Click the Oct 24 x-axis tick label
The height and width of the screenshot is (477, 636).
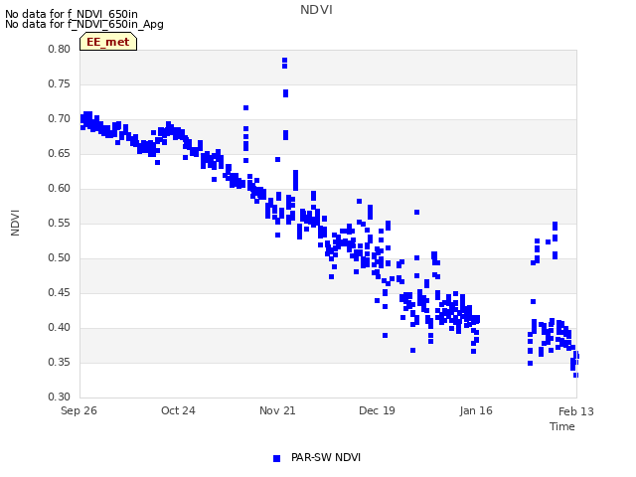[x=178, y=410]
